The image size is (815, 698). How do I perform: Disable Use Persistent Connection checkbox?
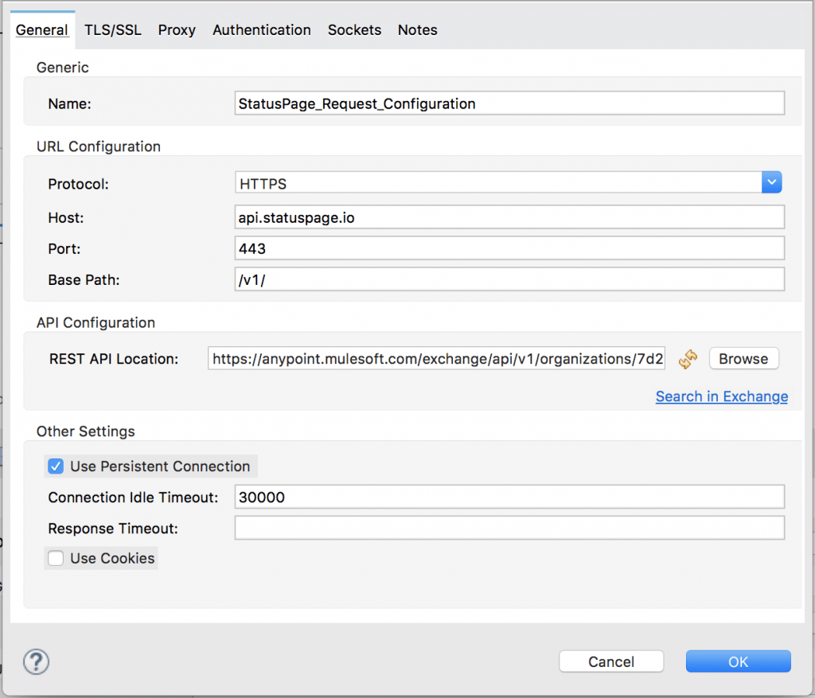click(56, 466)
